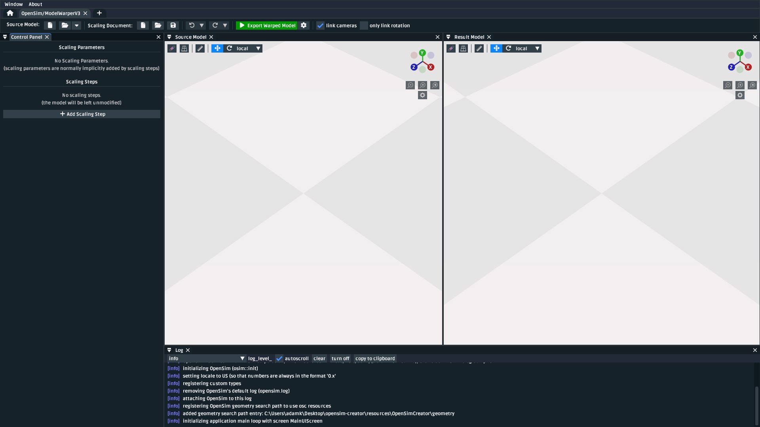Redo the last undone action
The width and height of the screenshot is (760, 427).
click(x=215, y=25)
